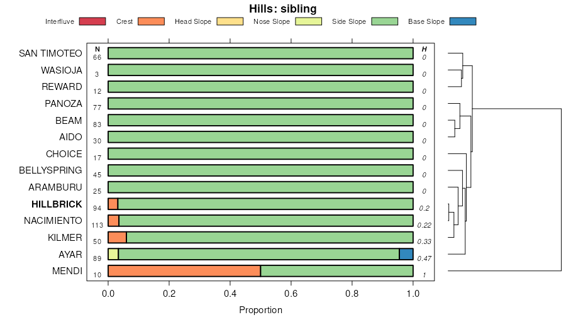Click the Crest orange legend swatch

[x=150, y=21]
